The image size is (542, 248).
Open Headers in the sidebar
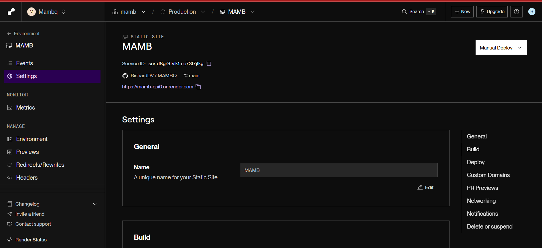point(52,178)
